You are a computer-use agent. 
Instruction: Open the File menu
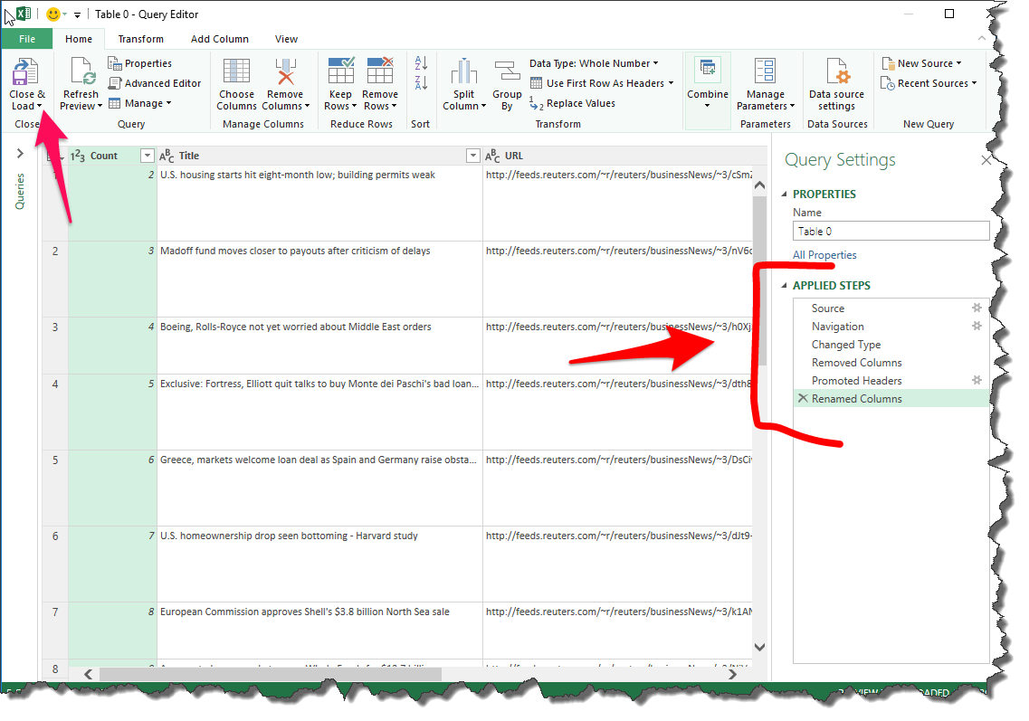[27, 39]
